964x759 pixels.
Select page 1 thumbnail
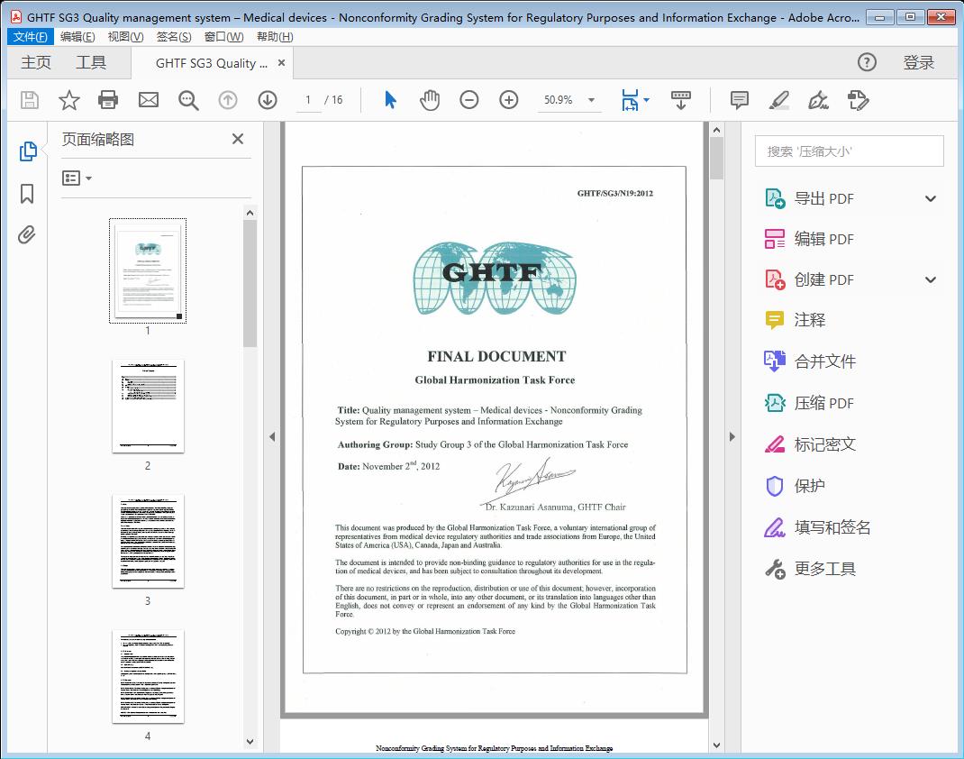(x=148, y=270)
